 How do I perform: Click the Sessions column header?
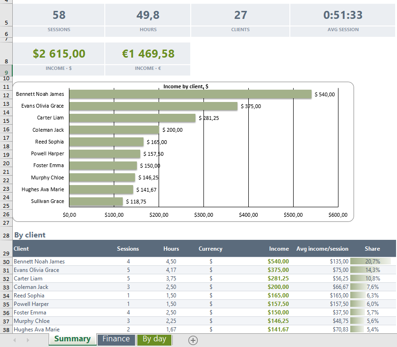[x=128, y=249]
